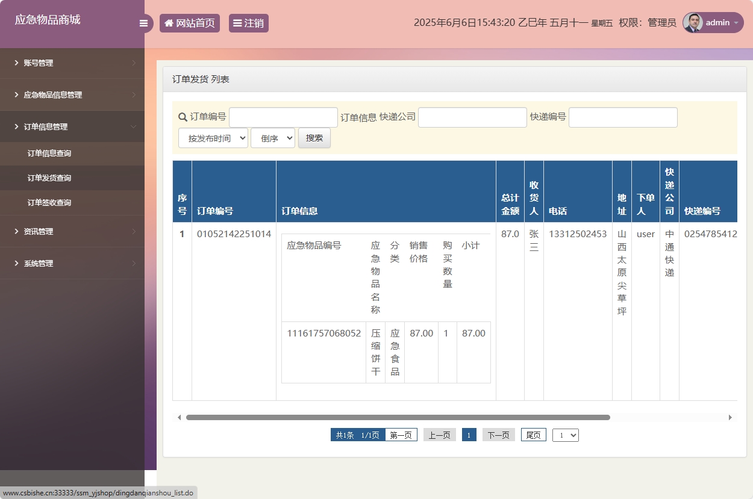
Task: Click the logout icon on 注销 button
Action: [x=238, y=23]
